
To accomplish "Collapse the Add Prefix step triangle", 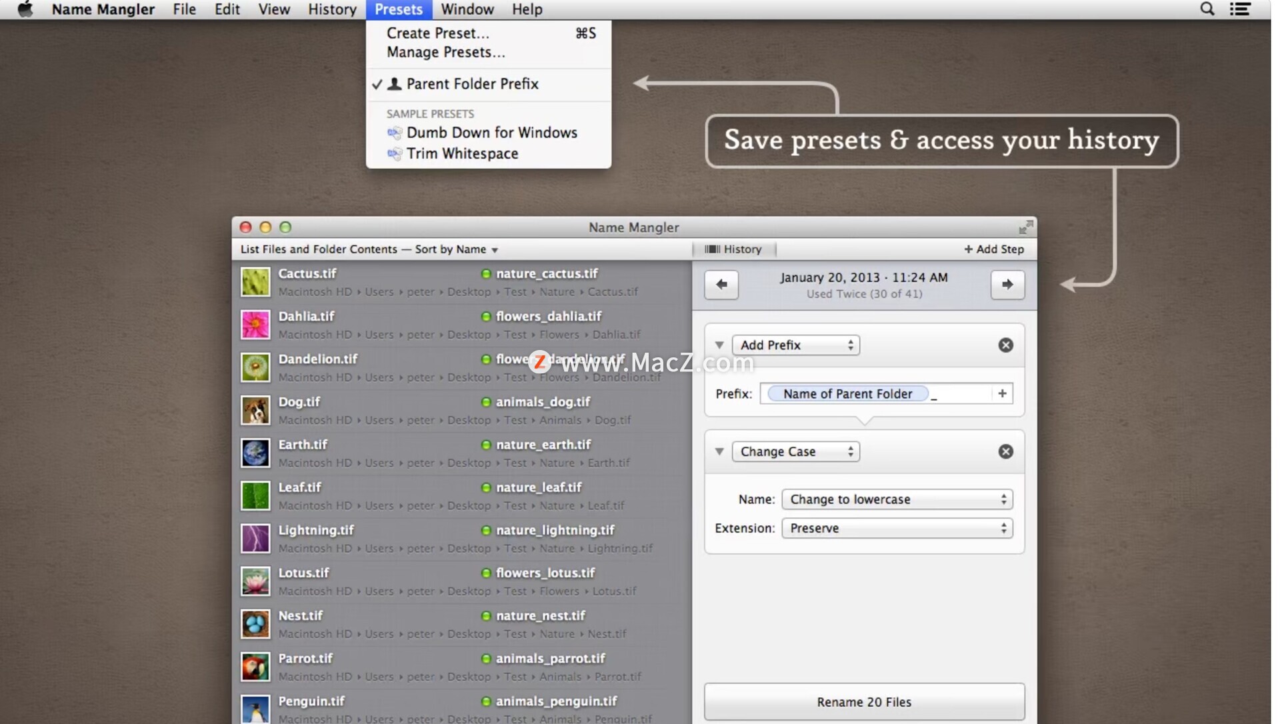I will point(719,345).
